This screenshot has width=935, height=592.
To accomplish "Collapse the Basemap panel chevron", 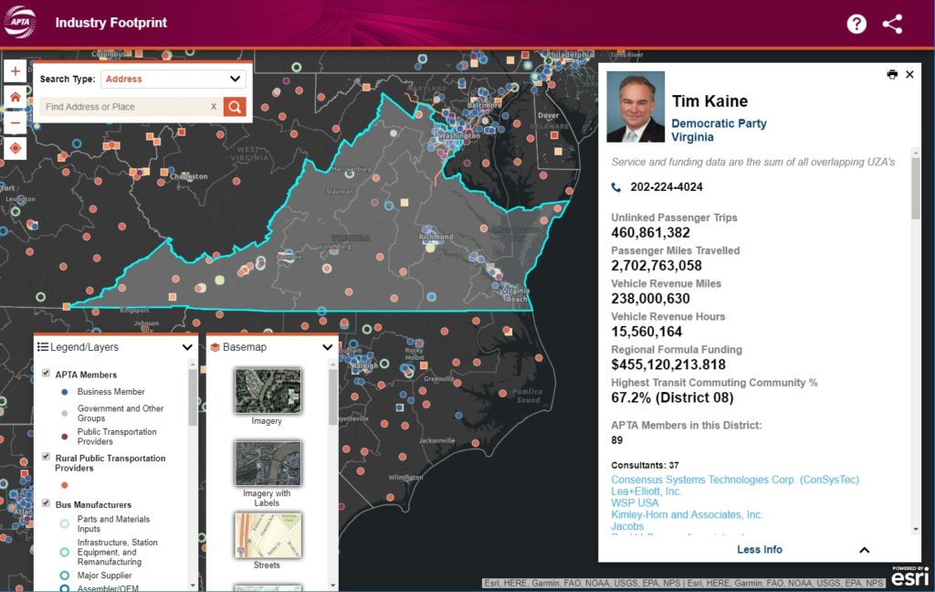I will pos(328,347).
